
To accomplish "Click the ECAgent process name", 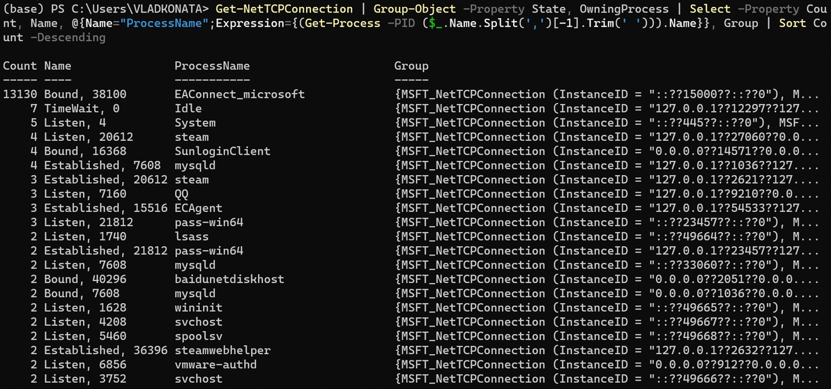I will [x=199, y=208].
